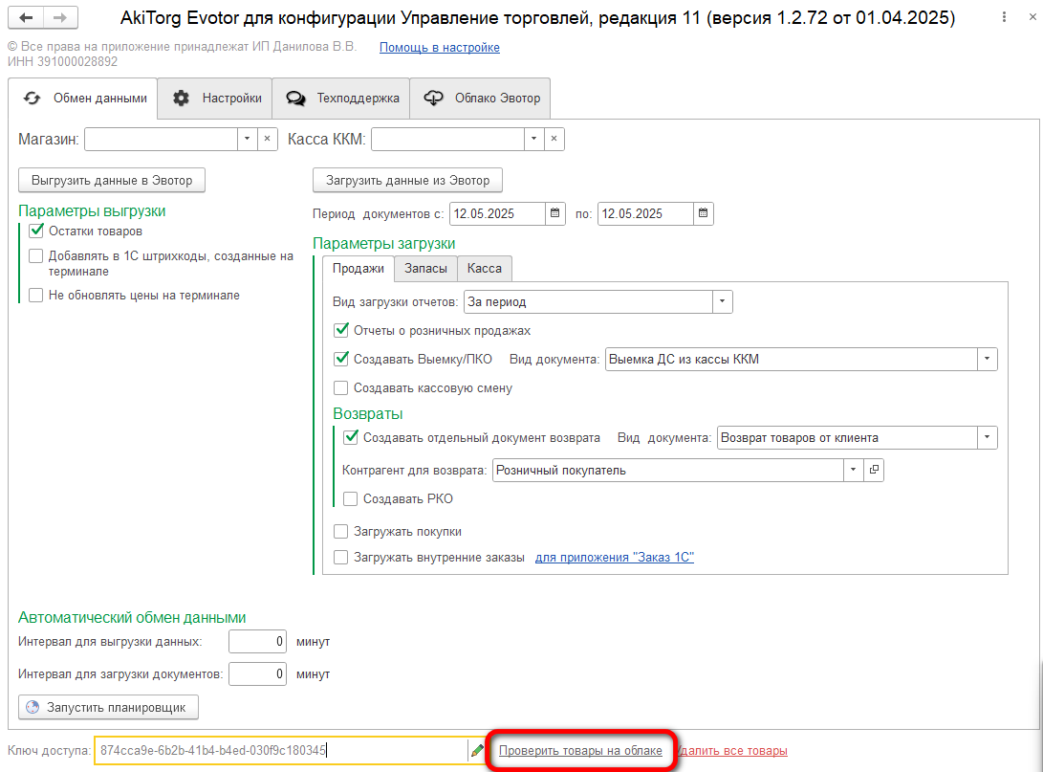Enable Загружать внутренние заказы checkbox
This screenshot has width=1043, height=772.
pos(340,557)
